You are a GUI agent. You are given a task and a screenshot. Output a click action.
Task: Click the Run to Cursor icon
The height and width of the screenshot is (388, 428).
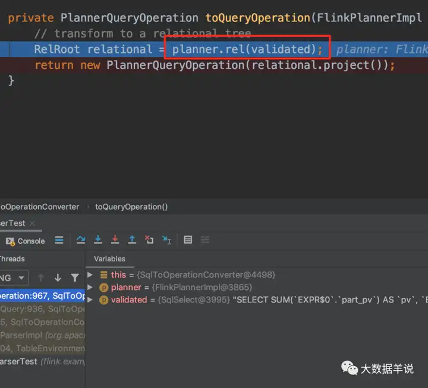coord(166,240)
